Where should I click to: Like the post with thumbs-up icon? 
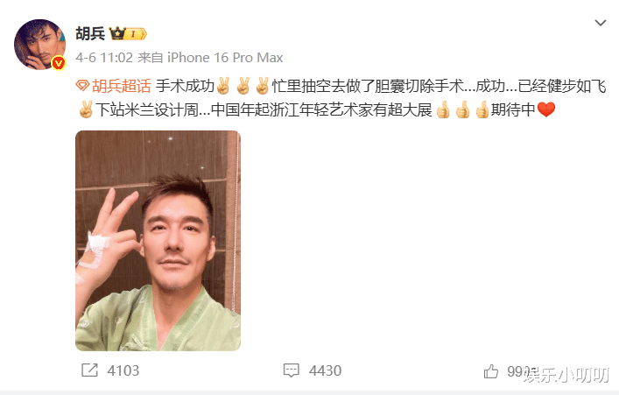coord(491,371)
